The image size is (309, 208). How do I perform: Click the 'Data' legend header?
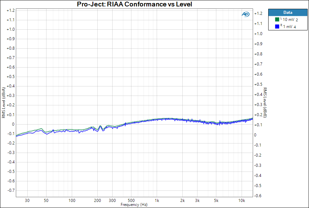tap(288, 12)
